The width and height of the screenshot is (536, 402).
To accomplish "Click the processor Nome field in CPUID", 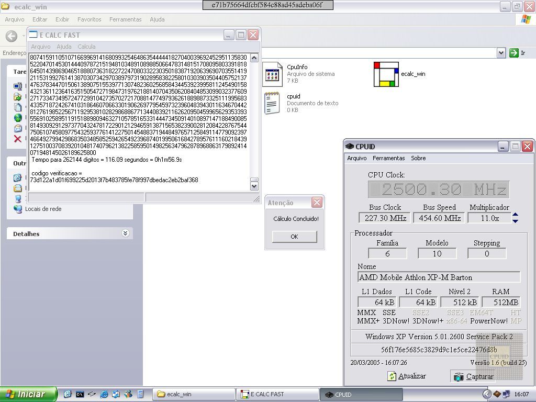I will tap(439, 277).
